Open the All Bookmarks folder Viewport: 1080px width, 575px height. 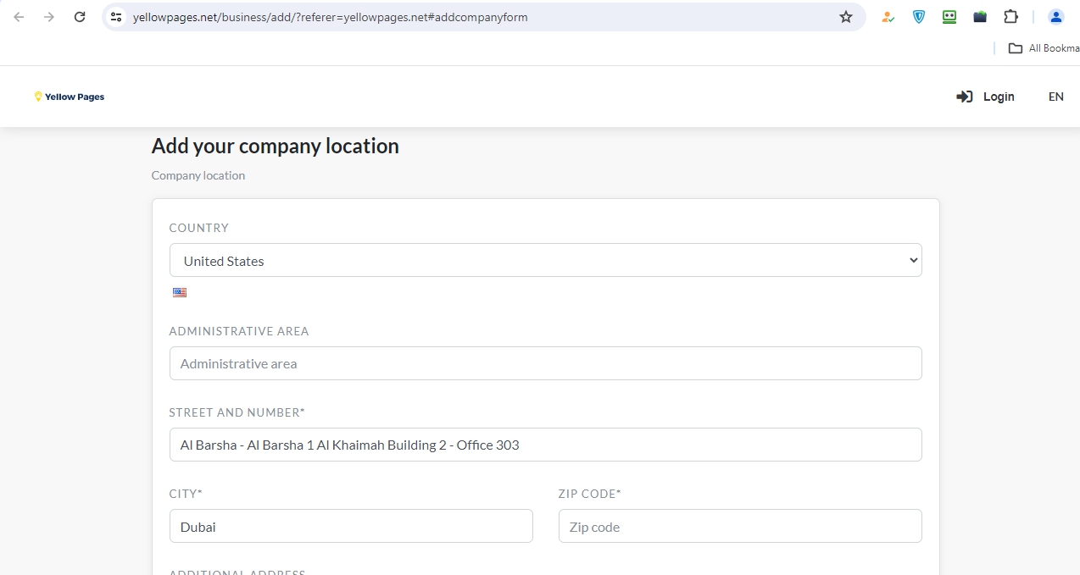click(x=1044, y=48)
